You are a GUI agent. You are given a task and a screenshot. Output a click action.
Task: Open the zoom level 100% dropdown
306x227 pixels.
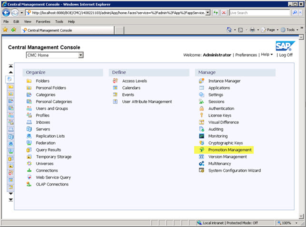point(296,223)
